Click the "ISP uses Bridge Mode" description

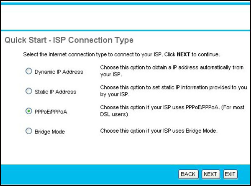(159, 131)
